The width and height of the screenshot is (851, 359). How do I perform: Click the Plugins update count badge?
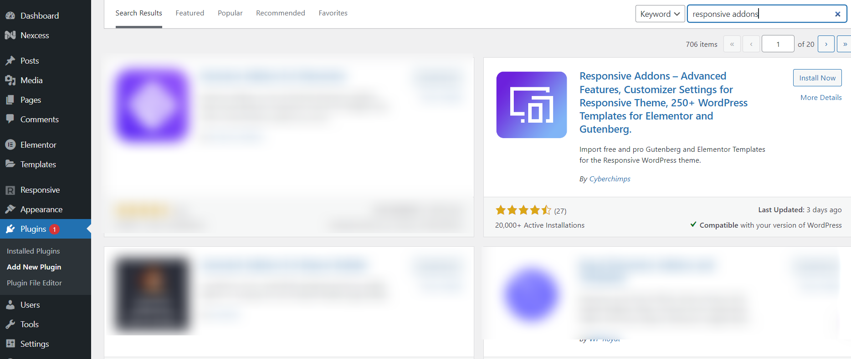(x=55, y=229)
